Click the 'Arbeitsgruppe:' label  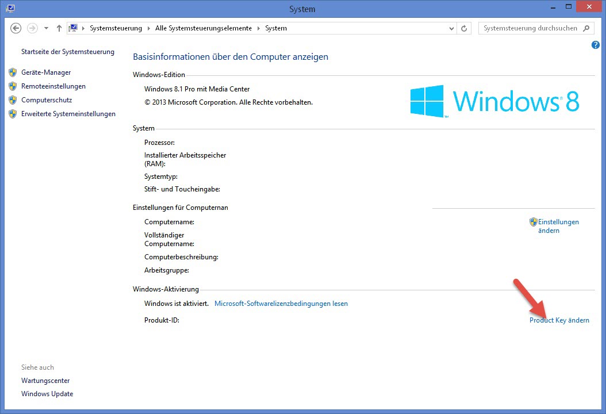pos(167,271)
